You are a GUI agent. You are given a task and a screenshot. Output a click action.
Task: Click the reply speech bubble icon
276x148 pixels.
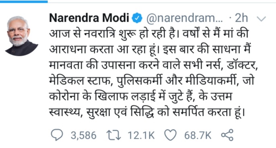click(x=57, y=135)
